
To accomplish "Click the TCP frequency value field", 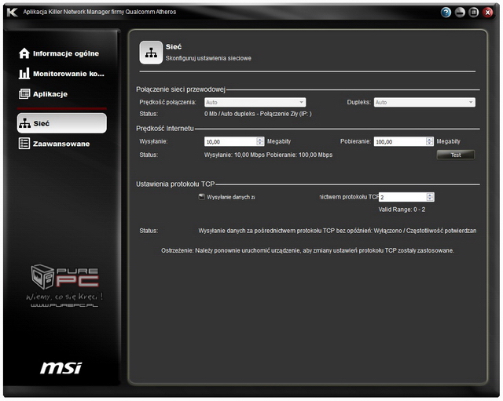I will coord(402,197).
